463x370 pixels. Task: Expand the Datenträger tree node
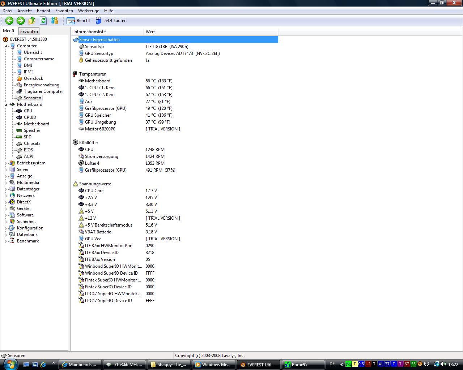[x=6, y=189]
